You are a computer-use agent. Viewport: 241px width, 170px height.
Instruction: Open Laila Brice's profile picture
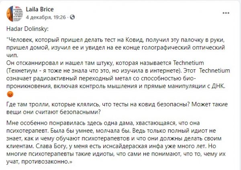pyautogui.click(x=14, y=14)
